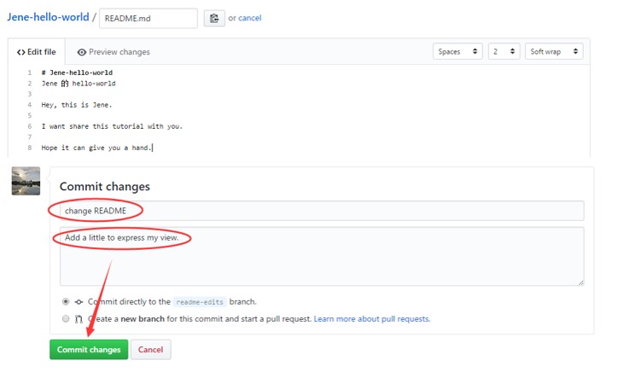Expand the Soft wrap dropdown
The height and width of the screenshot is (372, 623).
pos(554,52)
